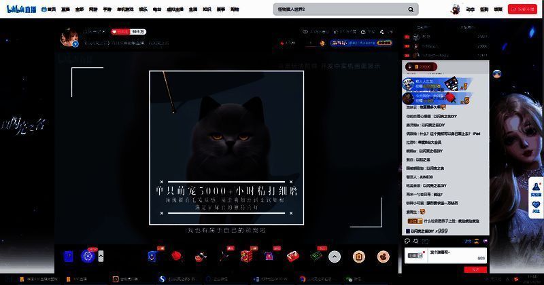
Task: Click the bilibili 直播 logo
Action: click(21, 9)
